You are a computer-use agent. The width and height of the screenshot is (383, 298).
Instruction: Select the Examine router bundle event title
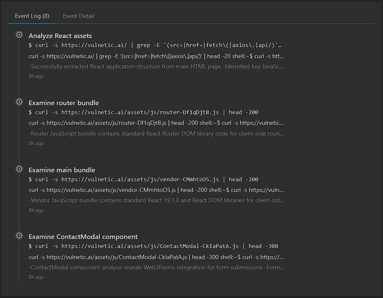pos(64,103)
